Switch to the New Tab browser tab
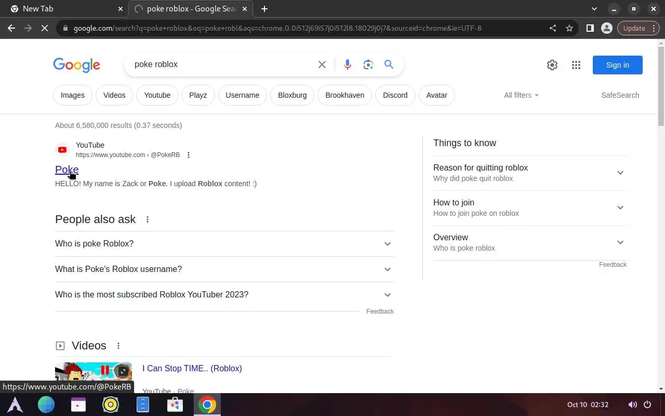Image resolution: width=665 pixels, height=416 pixels. point(65,9)
